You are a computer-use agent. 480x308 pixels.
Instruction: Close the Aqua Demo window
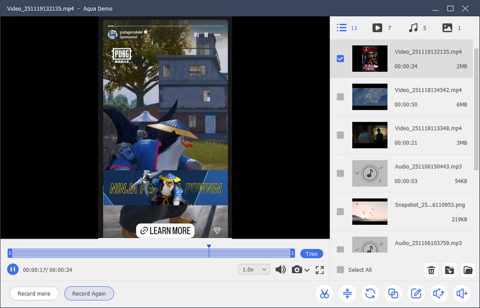point(466,8)
